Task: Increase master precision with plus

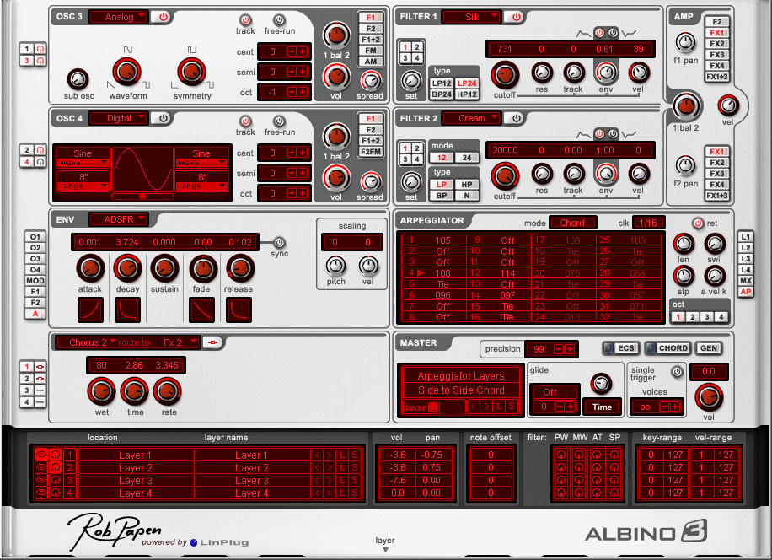Action: (x=570, y=349)
